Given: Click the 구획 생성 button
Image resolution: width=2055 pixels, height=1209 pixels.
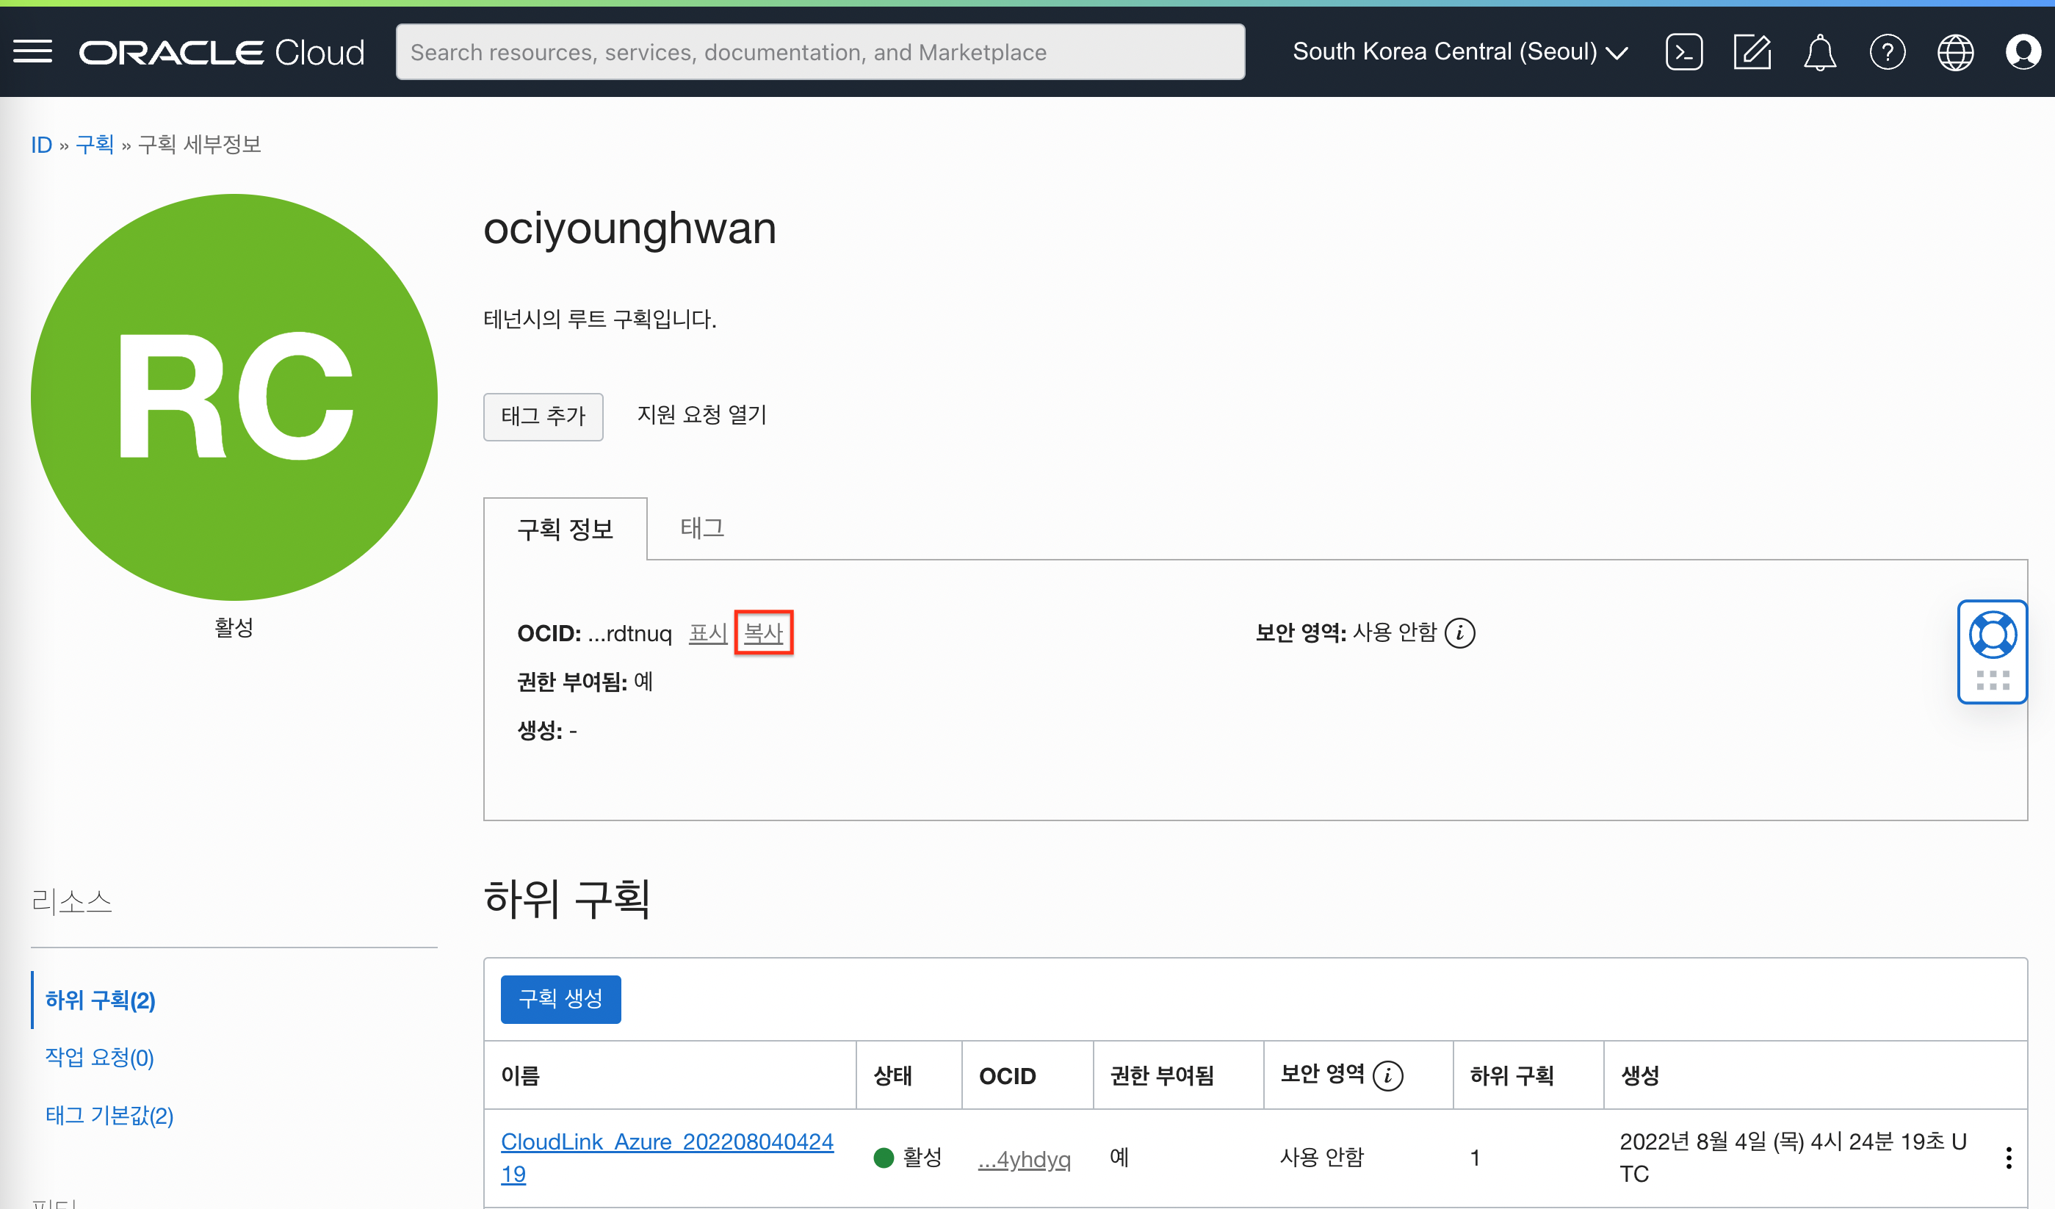Looking at the screenshot, I should (x=561, y=998).
